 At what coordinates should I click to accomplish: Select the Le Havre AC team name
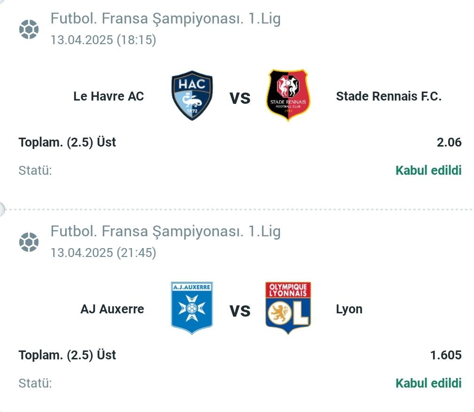[x=109, y=96]
